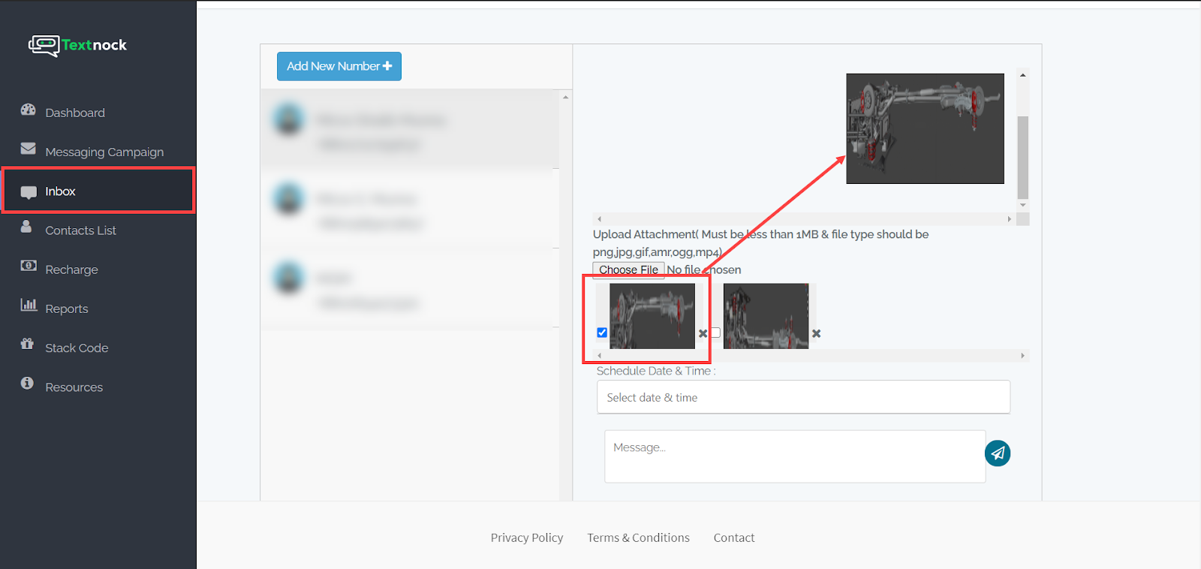This screenshot has width=1201, height=569.
Task: Uncheck the first attachment checkbox
Action: click(x=602, y=333)
